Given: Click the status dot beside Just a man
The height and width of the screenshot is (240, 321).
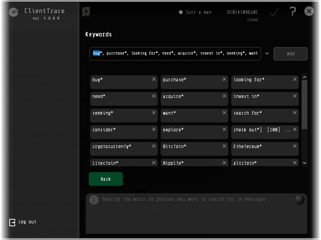Looking at the screenshot, I should click(181, 12).
